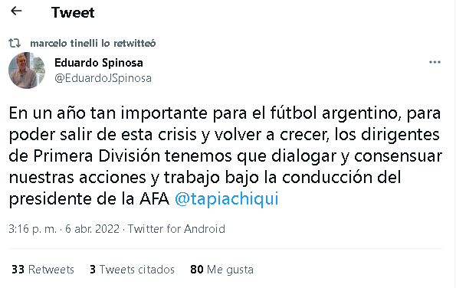Click the retweet icon beside marcelo tinelli

pos(15,43)
